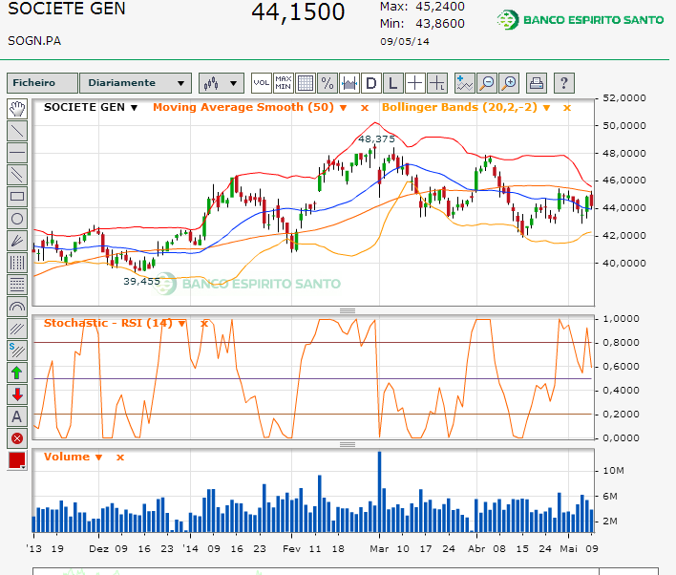Remove the Stochastic - RSI indicator
The width and height of the screenshot is (676, 575).
click(x=204, y=324)
